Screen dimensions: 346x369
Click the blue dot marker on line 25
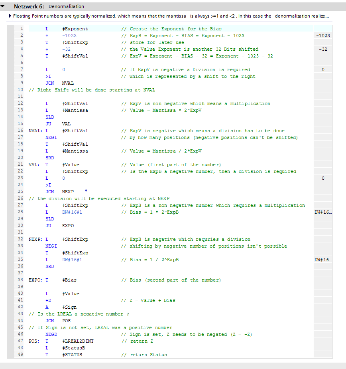86,190
